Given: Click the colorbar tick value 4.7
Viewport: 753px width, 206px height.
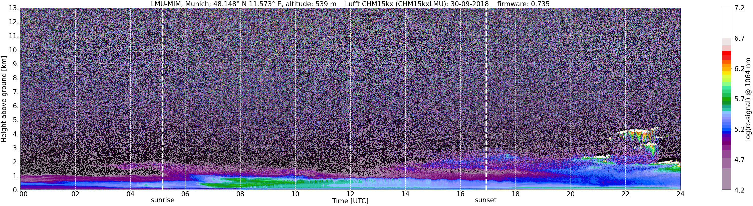Looking at the screenshot, I should (739, 159).
